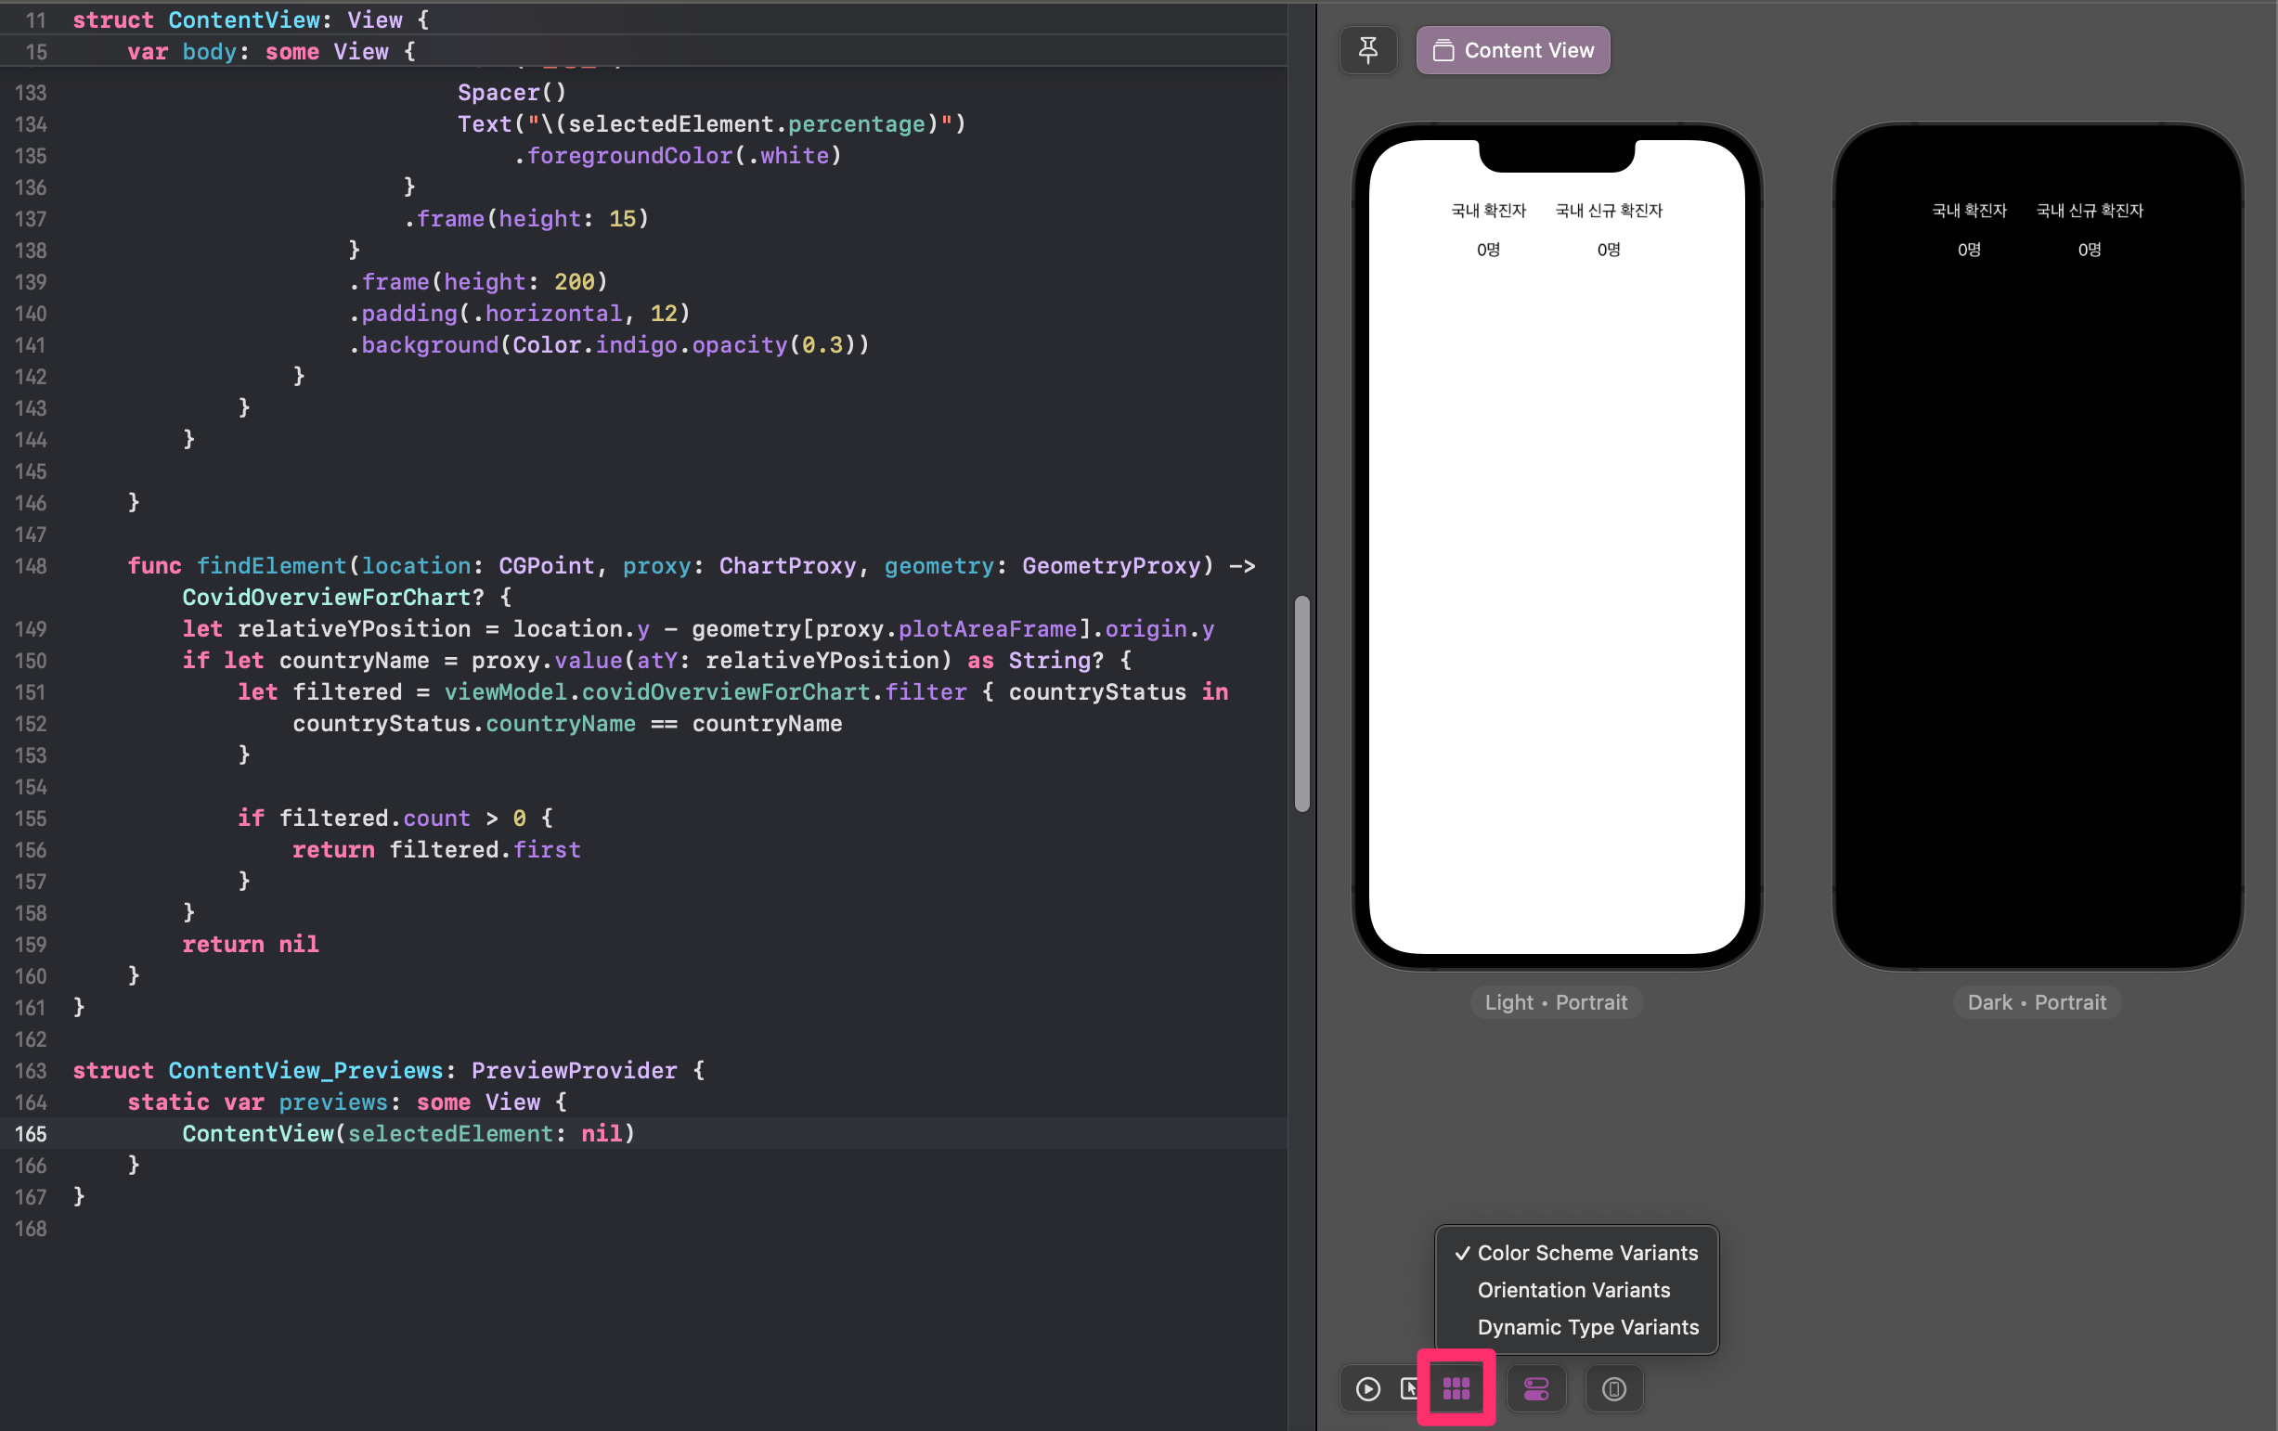The height and width of the screenshot is (1431, 2278).
Task: Select the Dark Portrait iPhone preview
Action: coord(2038,547)
